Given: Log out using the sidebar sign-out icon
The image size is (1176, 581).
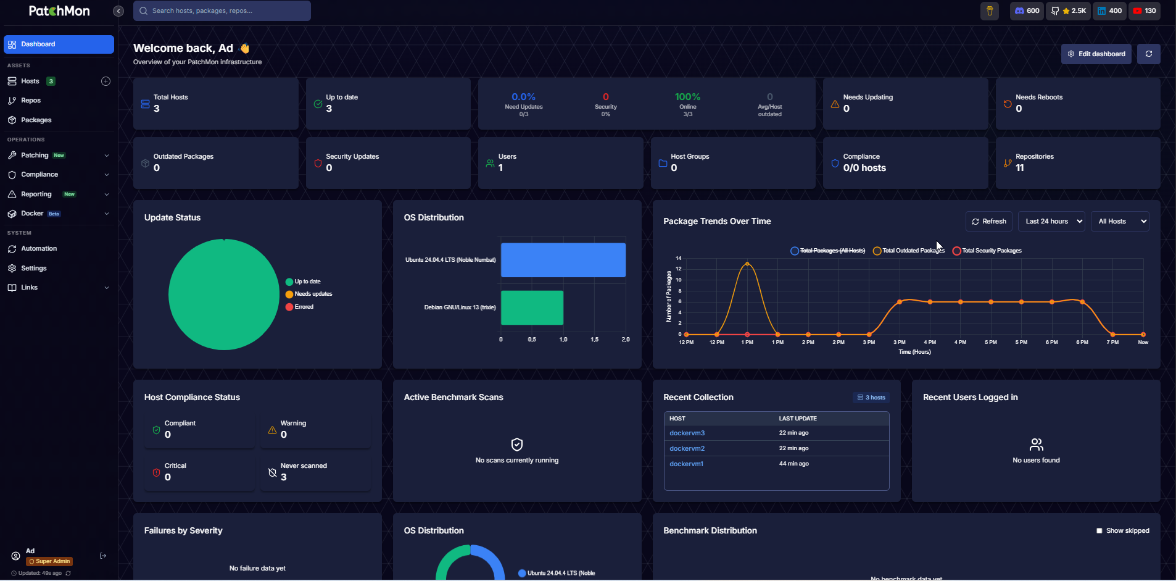Looking at the screenshot, I should (x=103, y=556).
